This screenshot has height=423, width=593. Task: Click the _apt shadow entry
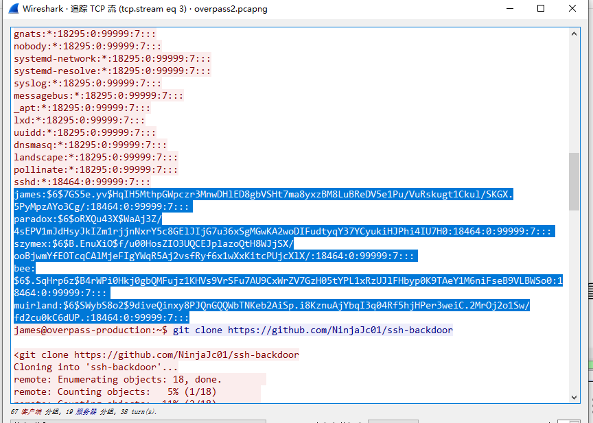coord(82,108)
